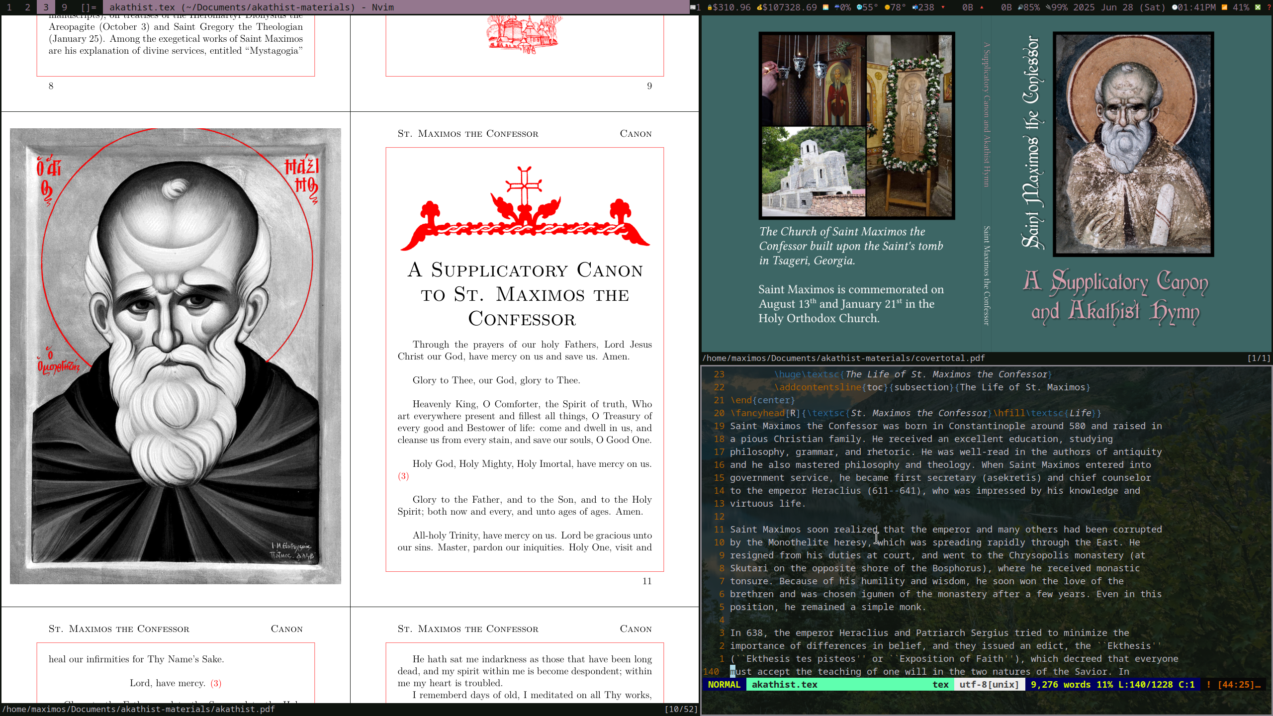Click the NORMAL mode indicator in Nvim
This screenshot has width=1273, height=716.
pos(724,685)
